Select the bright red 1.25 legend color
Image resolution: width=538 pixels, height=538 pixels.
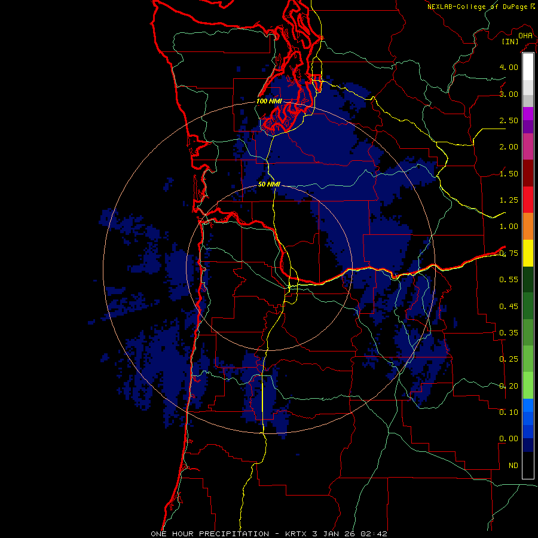coord(528,200)
